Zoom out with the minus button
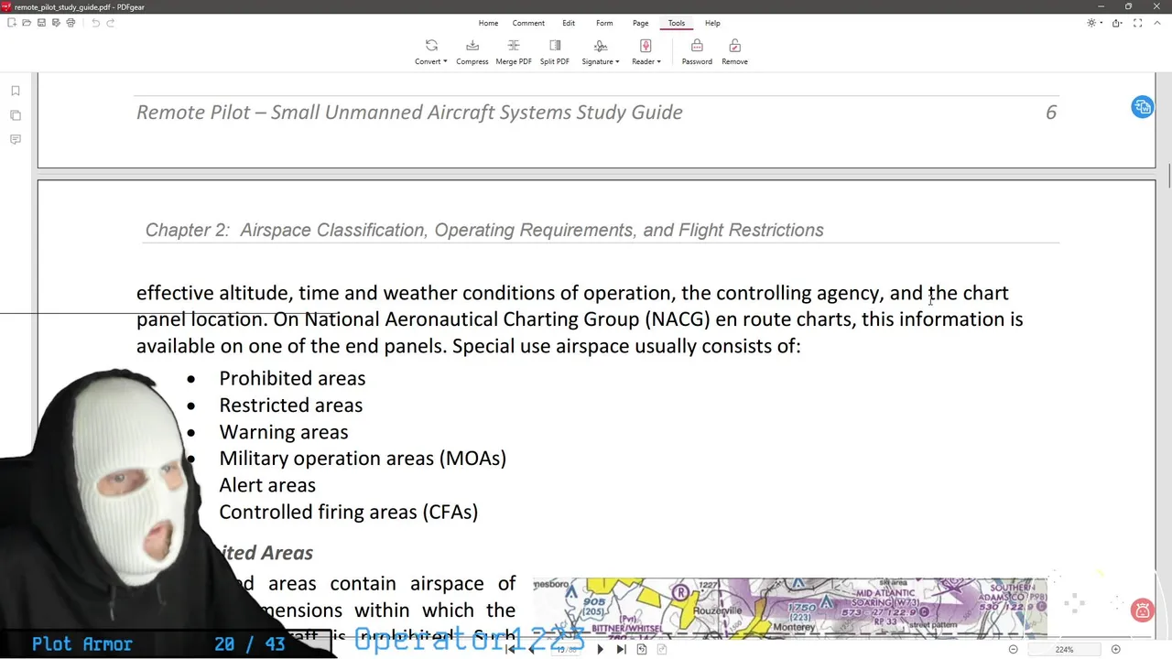The width and height of the screenshot is (1172, 659). point(1013,650)
